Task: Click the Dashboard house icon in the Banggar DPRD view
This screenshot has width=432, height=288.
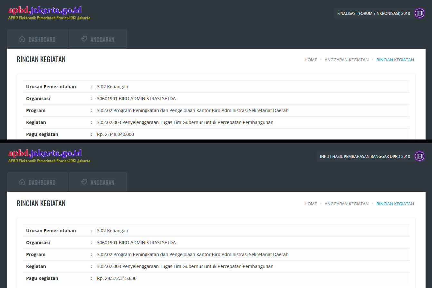Action: [22, 182]
